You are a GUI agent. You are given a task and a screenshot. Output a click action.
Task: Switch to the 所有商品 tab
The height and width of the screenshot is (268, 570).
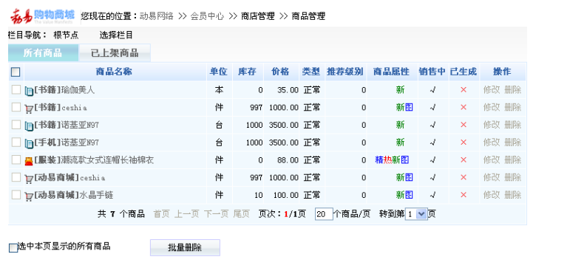pos(43,53)
